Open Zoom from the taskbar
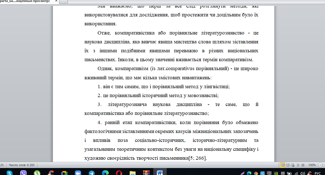The width and height of the screenshot is (325, 175). coord(78,173)
